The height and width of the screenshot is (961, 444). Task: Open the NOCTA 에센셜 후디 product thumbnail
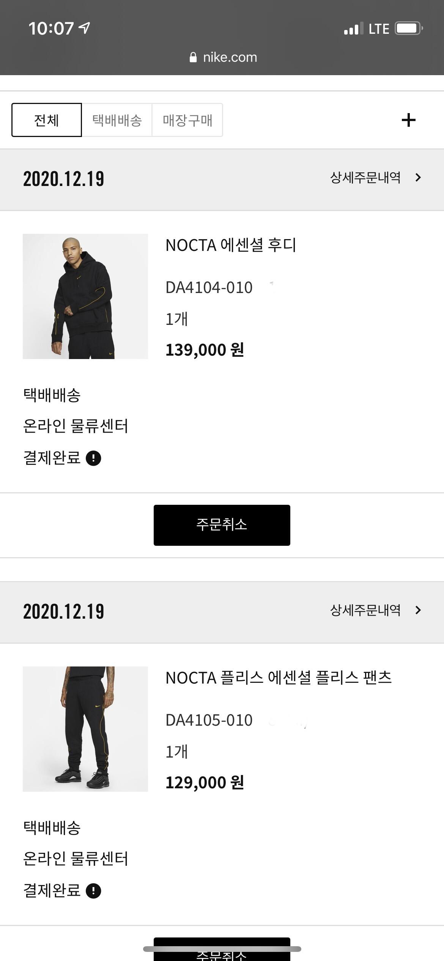(85, 296)
